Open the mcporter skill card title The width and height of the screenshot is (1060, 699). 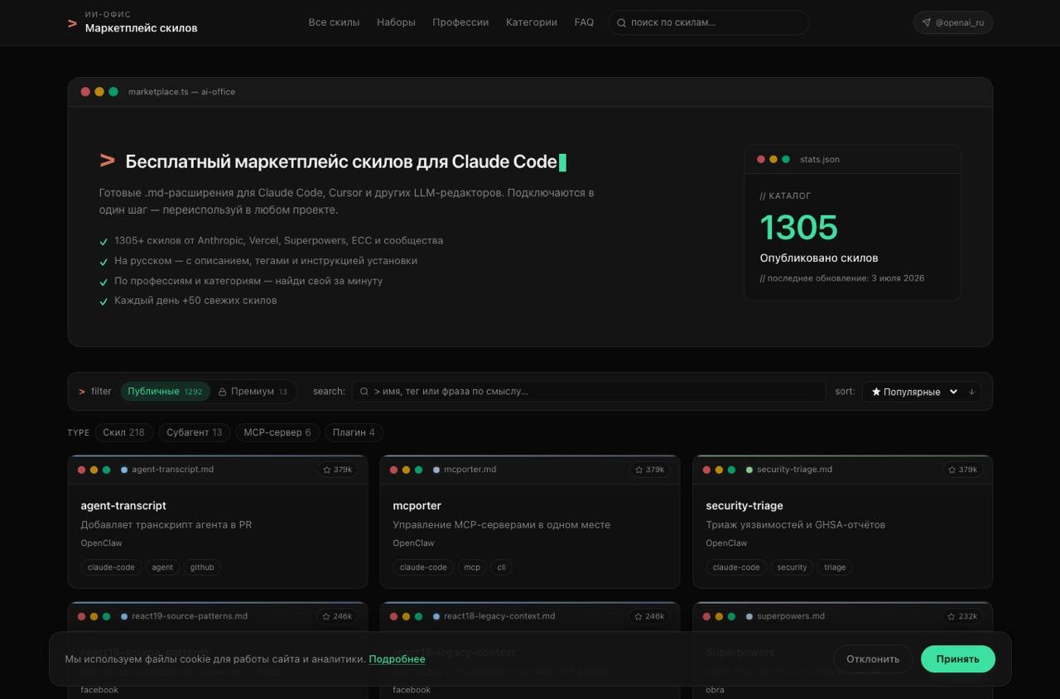[x=417, y=506]
